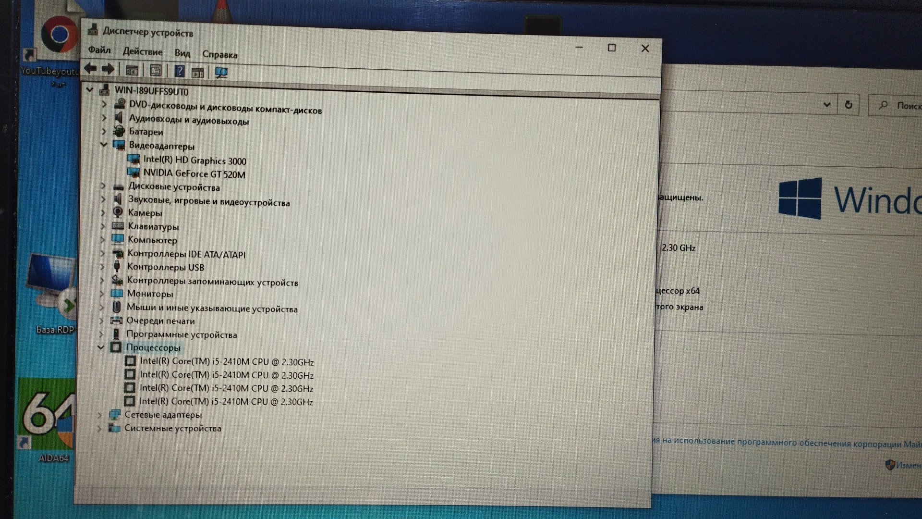922x519 pixels.
Task: Expand Системные устройства node
Action: click(x=99, y=428)
